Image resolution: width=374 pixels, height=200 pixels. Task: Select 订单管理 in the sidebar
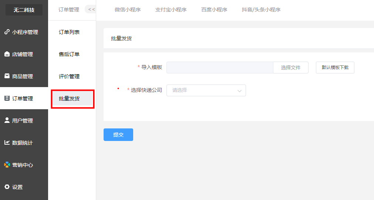click(24, 98)
